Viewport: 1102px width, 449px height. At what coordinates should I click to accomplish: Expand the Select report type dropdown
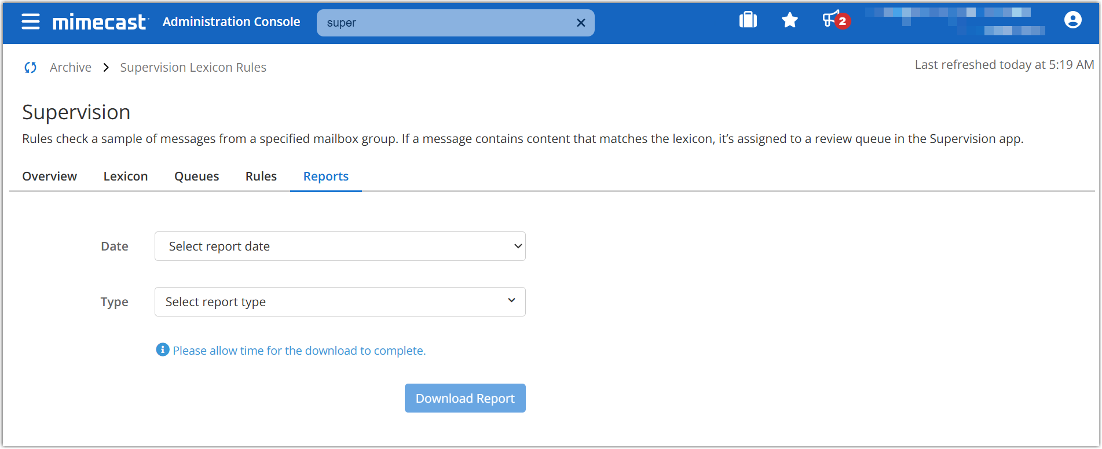click(340, 302)
